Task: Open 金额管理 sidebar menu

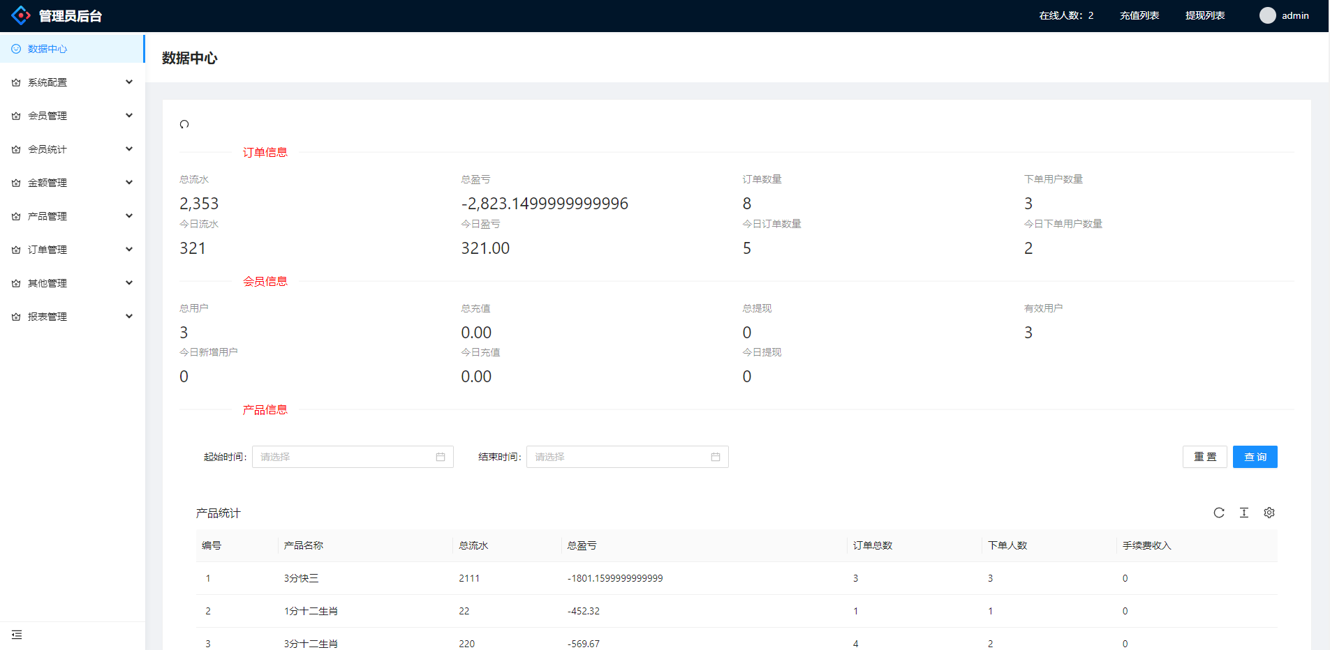Action: coord(72,183)
